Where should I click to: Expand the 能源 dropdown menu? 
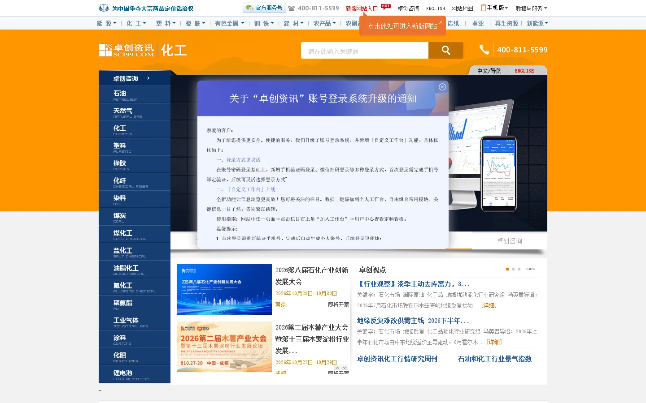[107, 23]
